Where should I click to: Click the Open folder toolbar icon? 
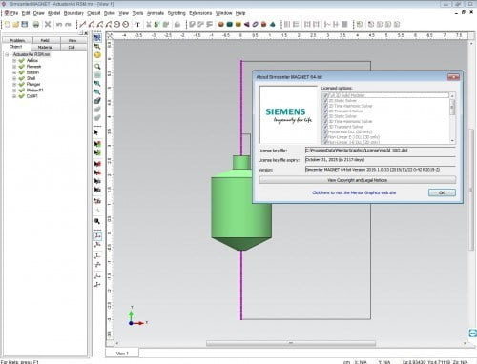16,24
